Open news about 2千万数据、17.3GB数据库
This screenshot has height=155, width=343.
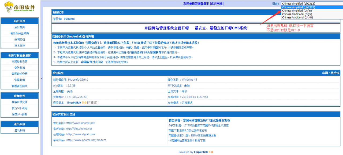(x=199, y=125)
